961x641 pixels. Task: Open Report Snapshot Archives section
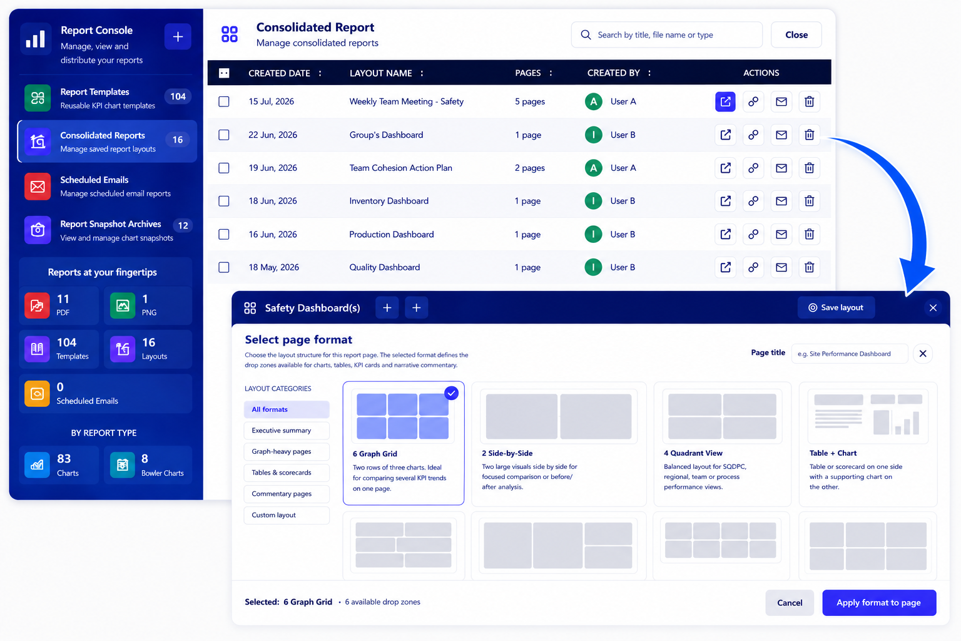point(107,230)
